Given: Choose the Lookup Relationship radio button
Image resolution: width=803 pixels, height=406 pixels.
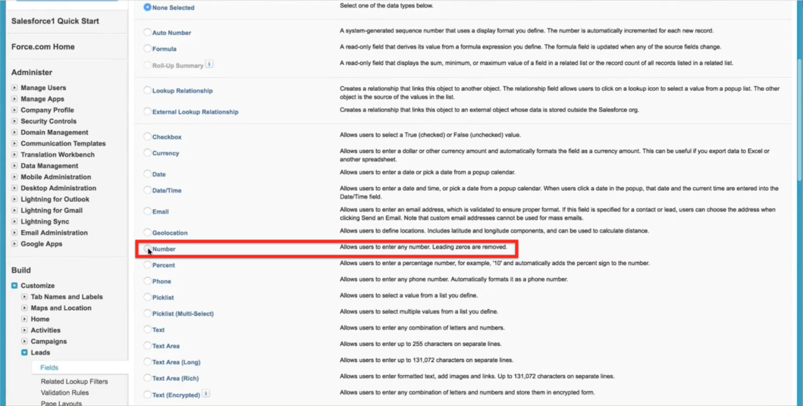Looking at the screenshot, I should pyautogui.click(x=148, y=90).
